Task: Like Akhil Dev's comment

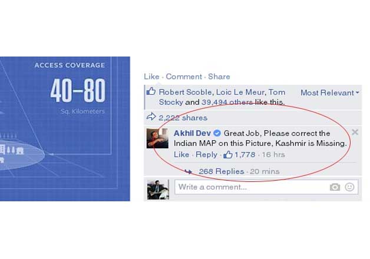Action: (181, 155)
